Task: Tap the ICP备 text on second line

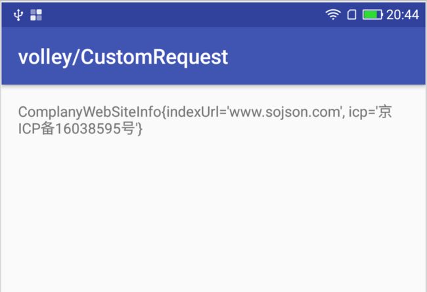Action: pyautogui.click(x=37, y=129)
